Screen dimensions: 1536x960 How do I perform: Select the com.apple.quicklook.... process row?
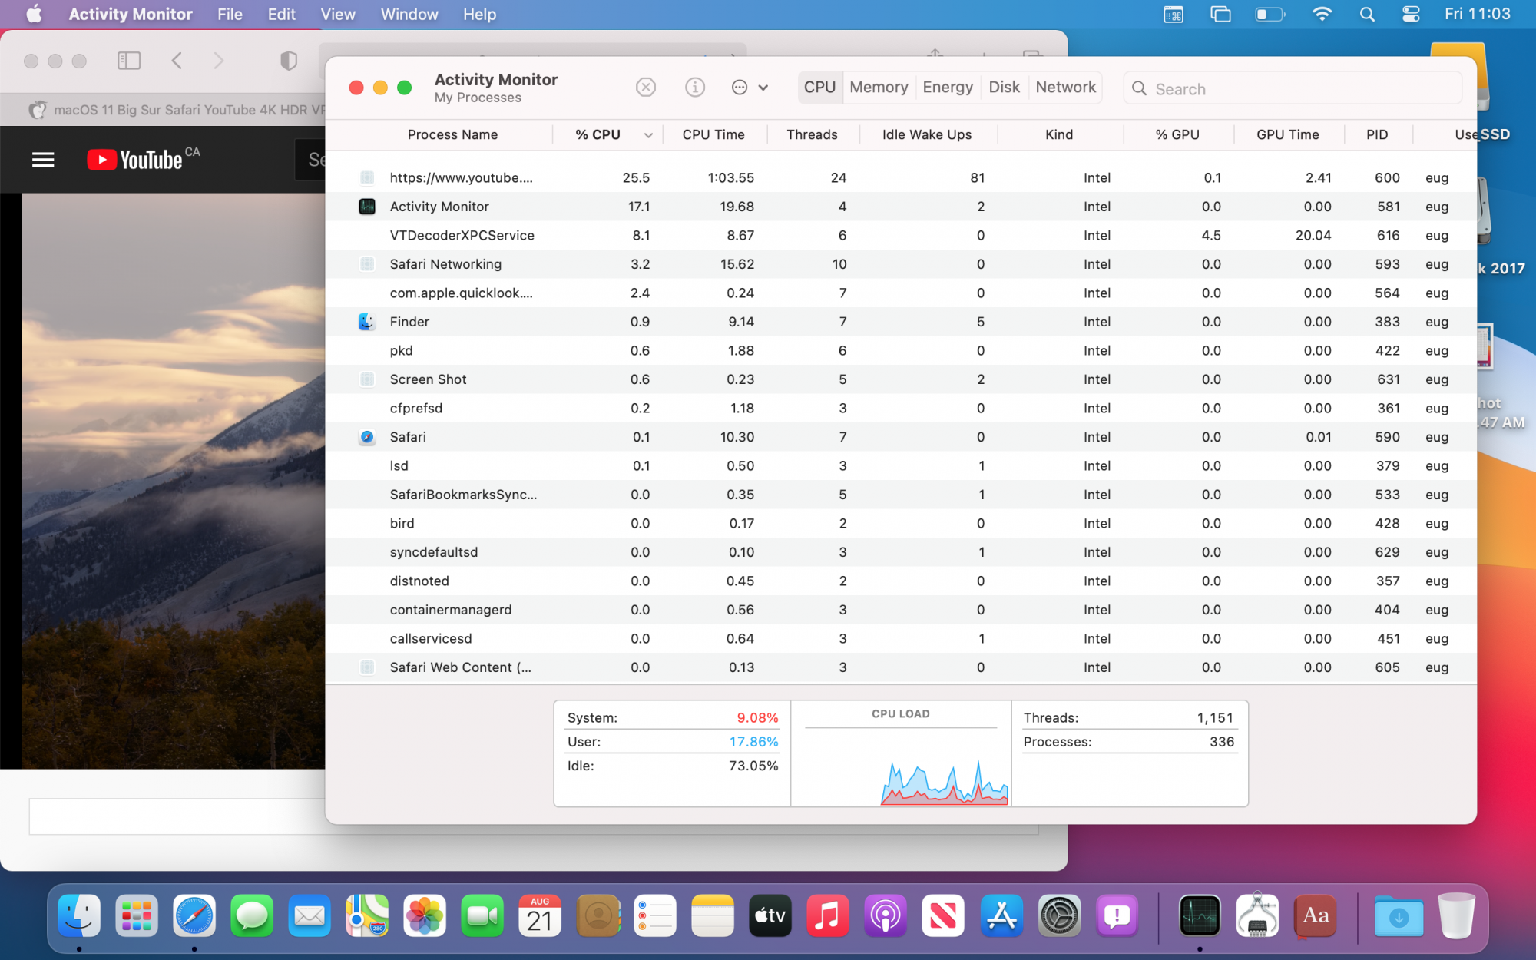[x=901, y=293]
